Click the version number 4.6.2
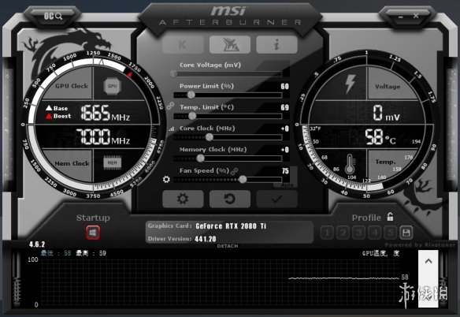The image size is (460, 317). pyautogui.click(x=37, y=244)
